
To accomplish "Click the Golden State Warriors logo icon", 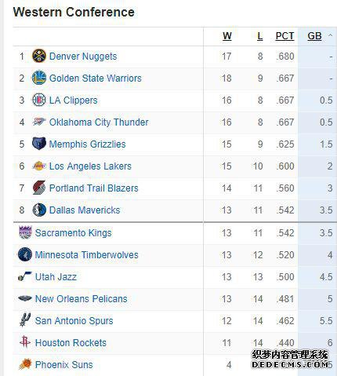I will coord(39,78).
